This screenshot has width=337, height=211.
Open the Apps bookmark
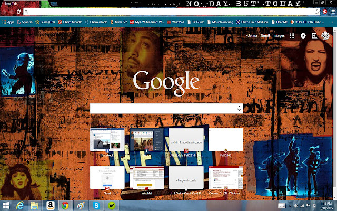click(x=8, y=22)
